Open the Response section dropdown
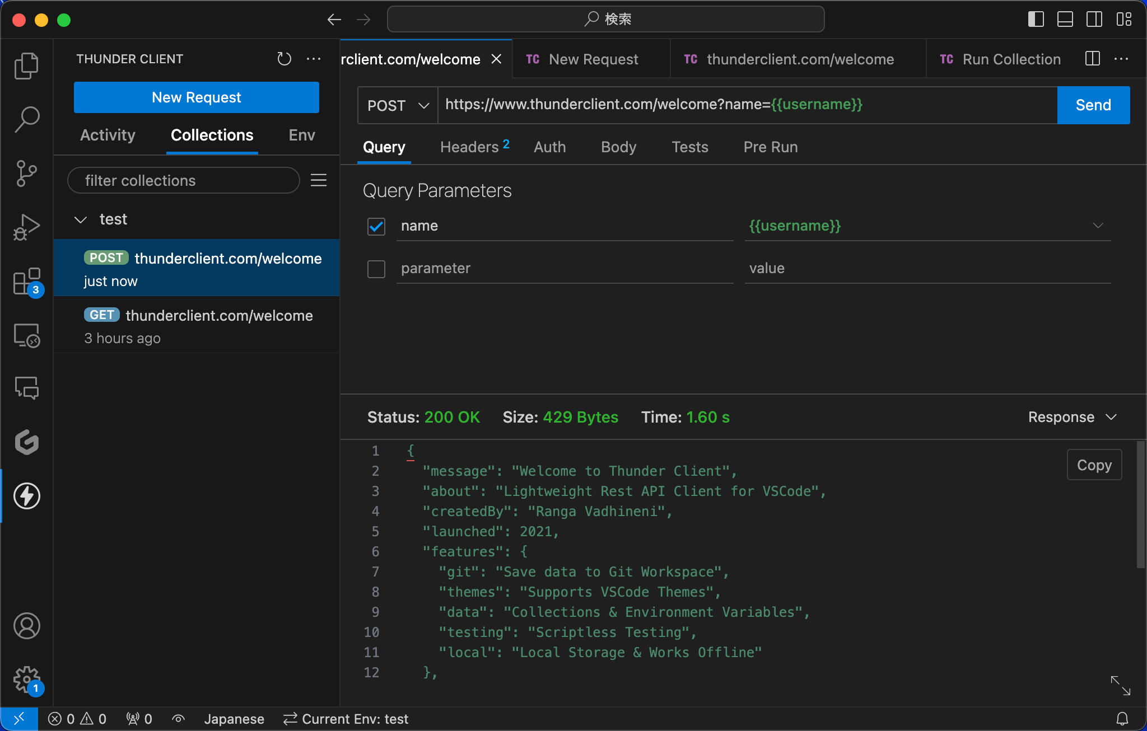Viewport: 1147px width, 731px height. tap(1073, 417)
